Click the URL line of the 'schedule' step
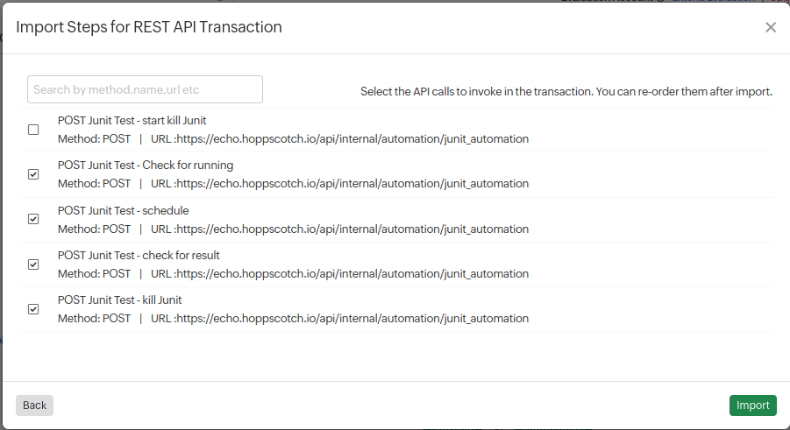The width and height of the screenshot is (790, 430). tap(339, 229)
